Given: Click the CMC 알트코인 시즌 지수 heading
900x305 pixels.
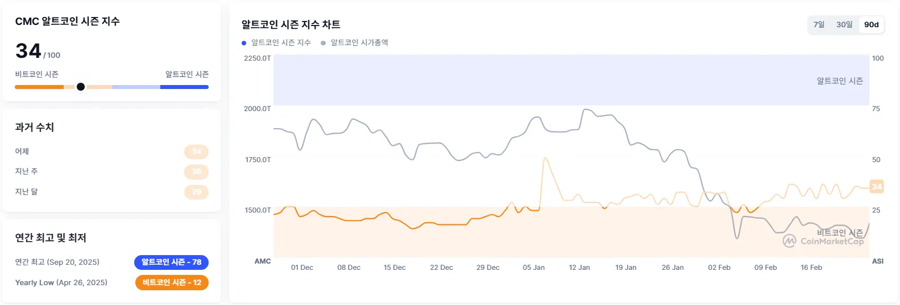Looking at the screenshot, I should tap(67, 22).
